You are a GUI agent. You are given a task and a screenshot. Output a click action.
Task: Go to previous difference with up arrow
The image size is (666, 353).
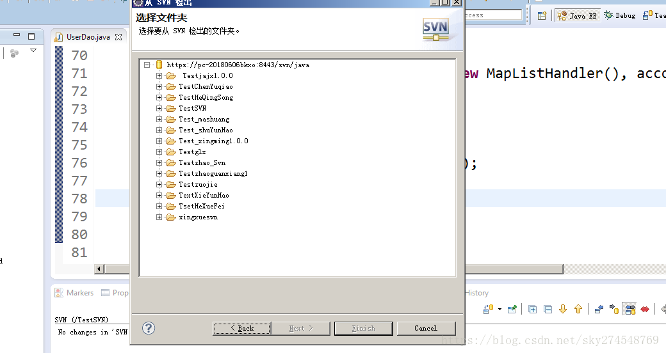[x=578, y=310]
